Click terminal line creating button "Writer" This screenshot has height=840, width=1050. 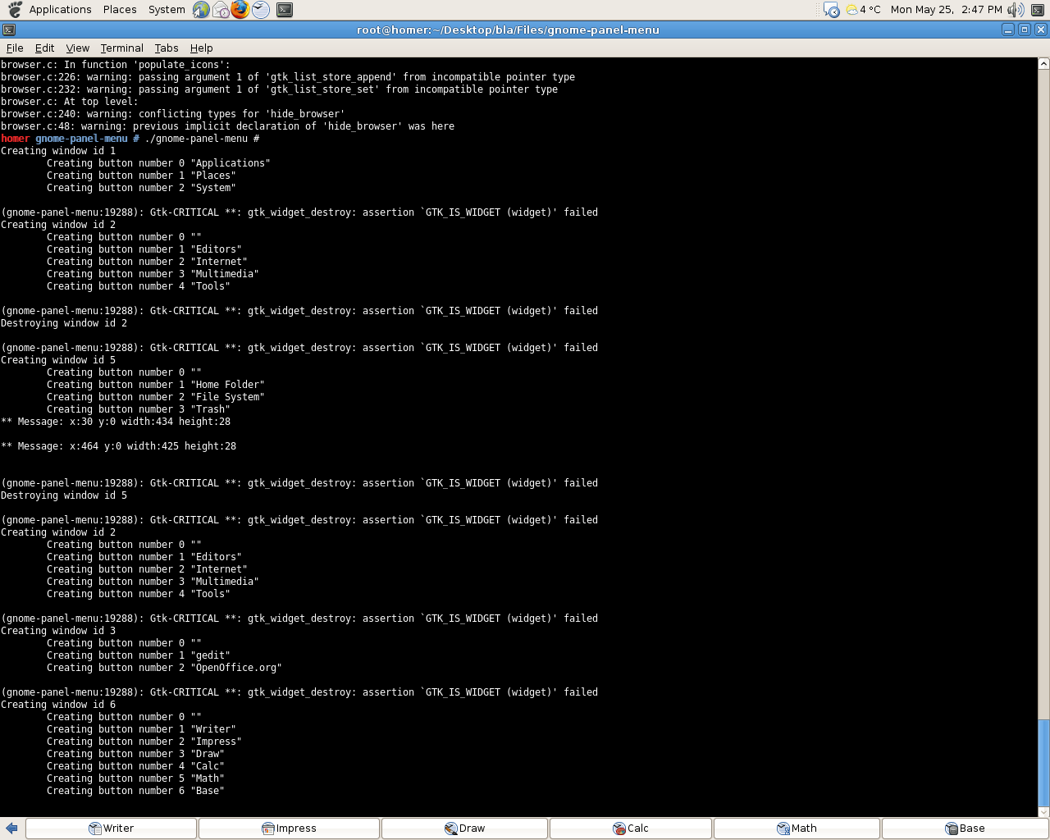point(141,729)
